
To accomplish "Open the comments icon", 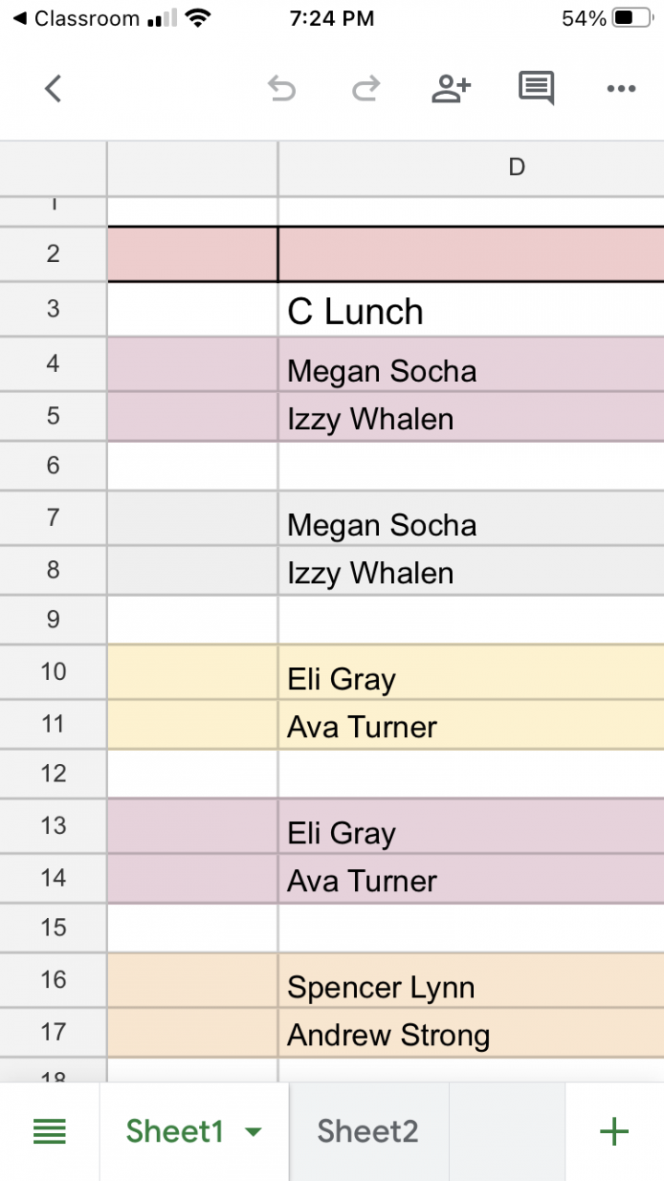I will pos(536,89).
